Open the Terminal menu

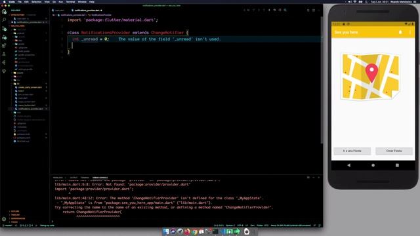coord(70,1)
